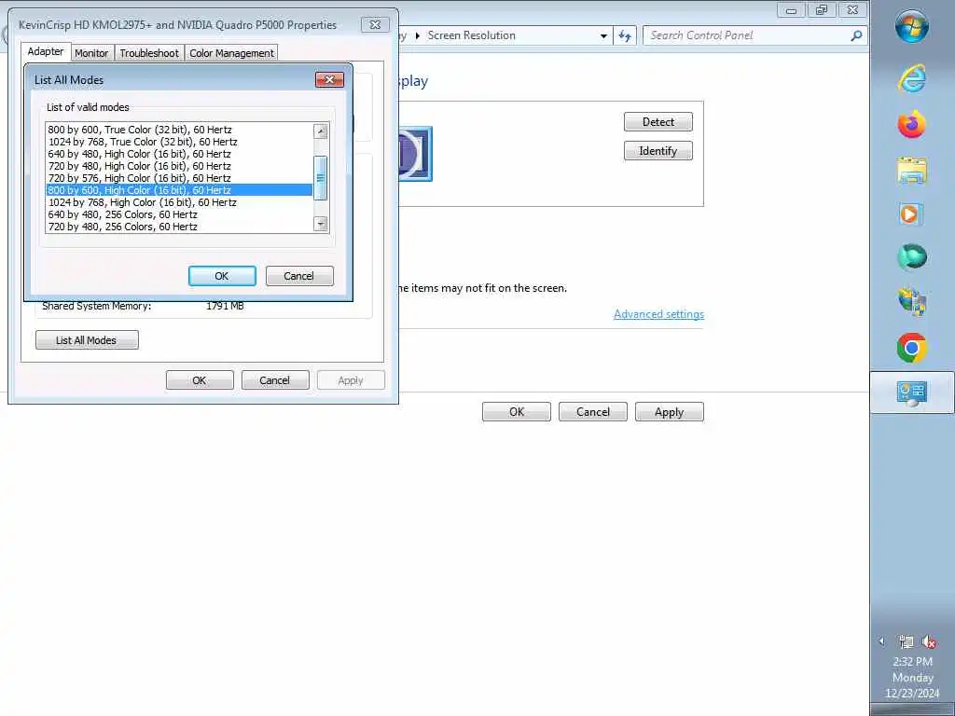Image resolution: width=955 pixels, height=716 pixels.
Task: Click Detect in Screen Resolution window
Action: pos(657,122)
